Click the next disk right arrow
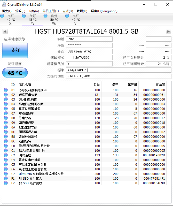This screenshot has height=206, width=173. click(168, 32)
